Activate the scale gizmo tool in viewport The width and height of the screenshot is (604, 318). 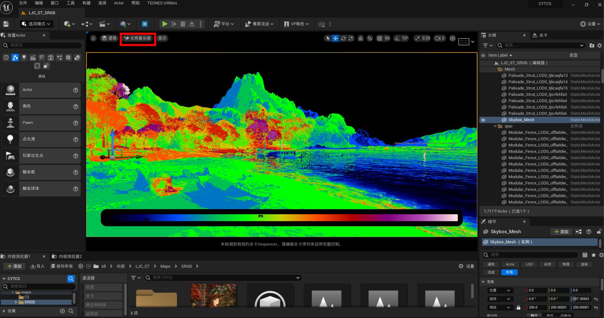click(351, 38)
